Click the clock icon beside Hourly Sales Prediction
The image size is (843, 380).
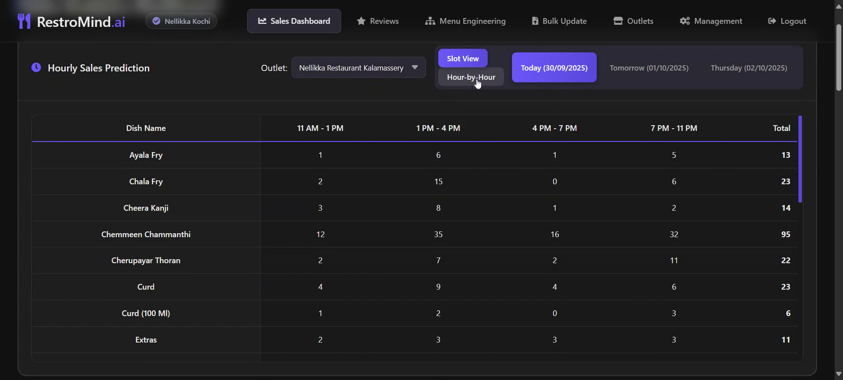(x=36, y=67)
